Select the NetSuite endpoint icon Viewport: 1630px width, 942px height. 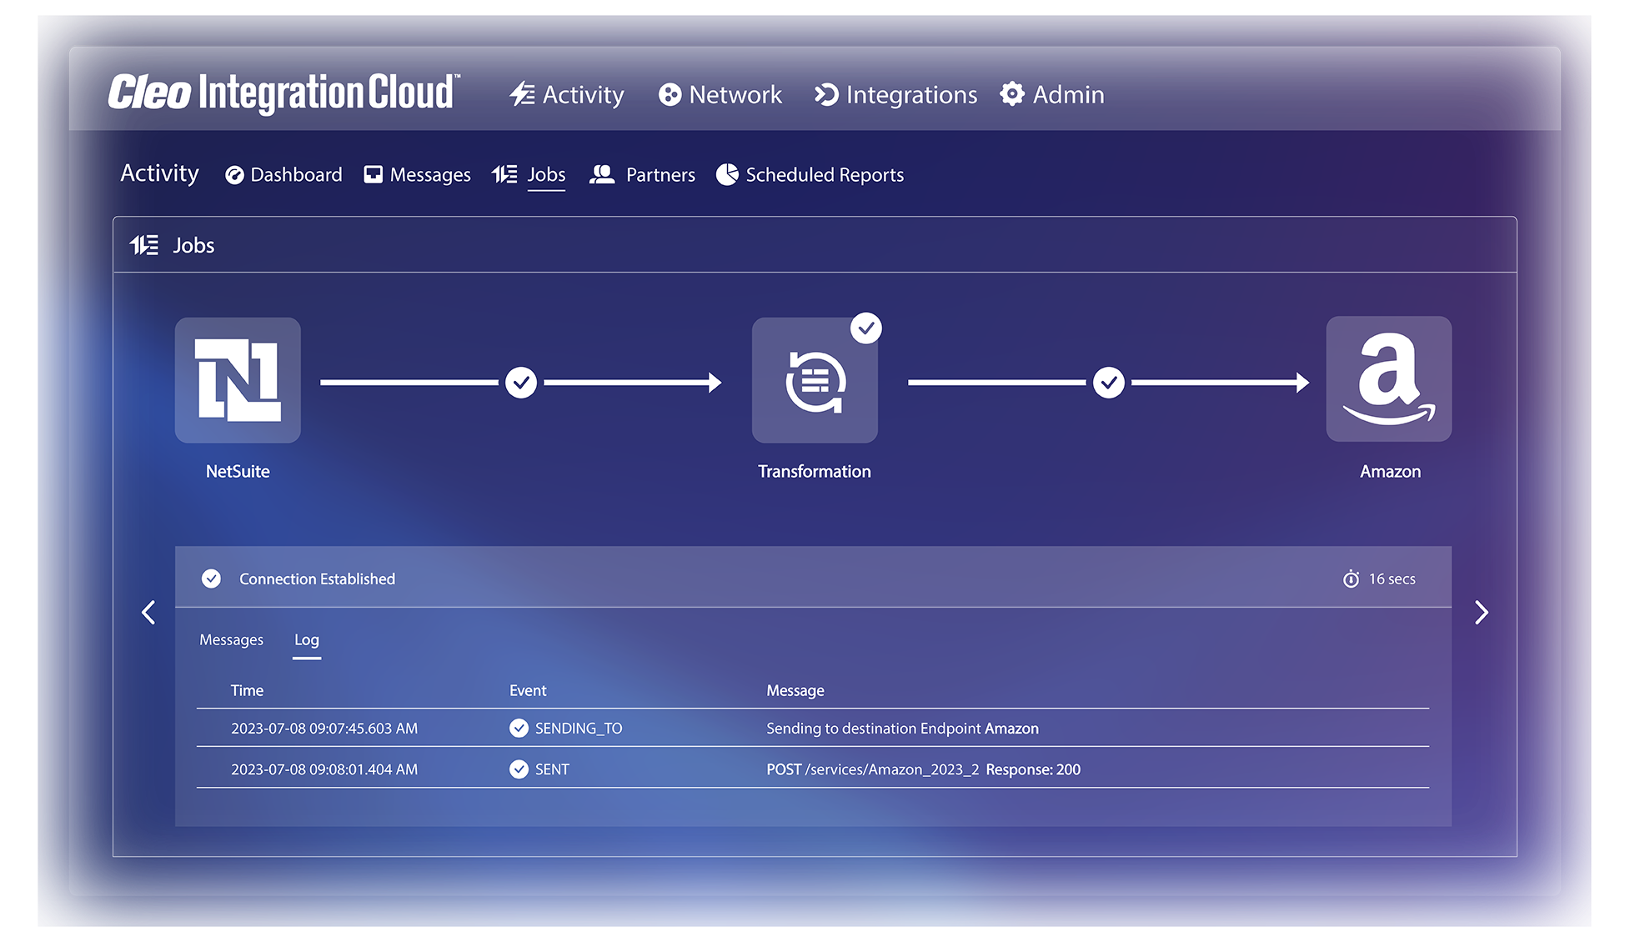click(x=237, y=379)
